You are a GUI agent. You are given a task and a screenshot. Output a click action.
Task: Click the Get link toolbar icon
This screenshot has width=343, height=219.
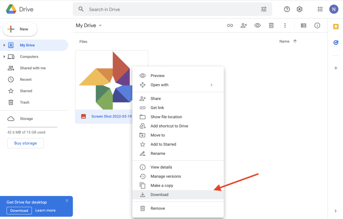coord(230,25)
